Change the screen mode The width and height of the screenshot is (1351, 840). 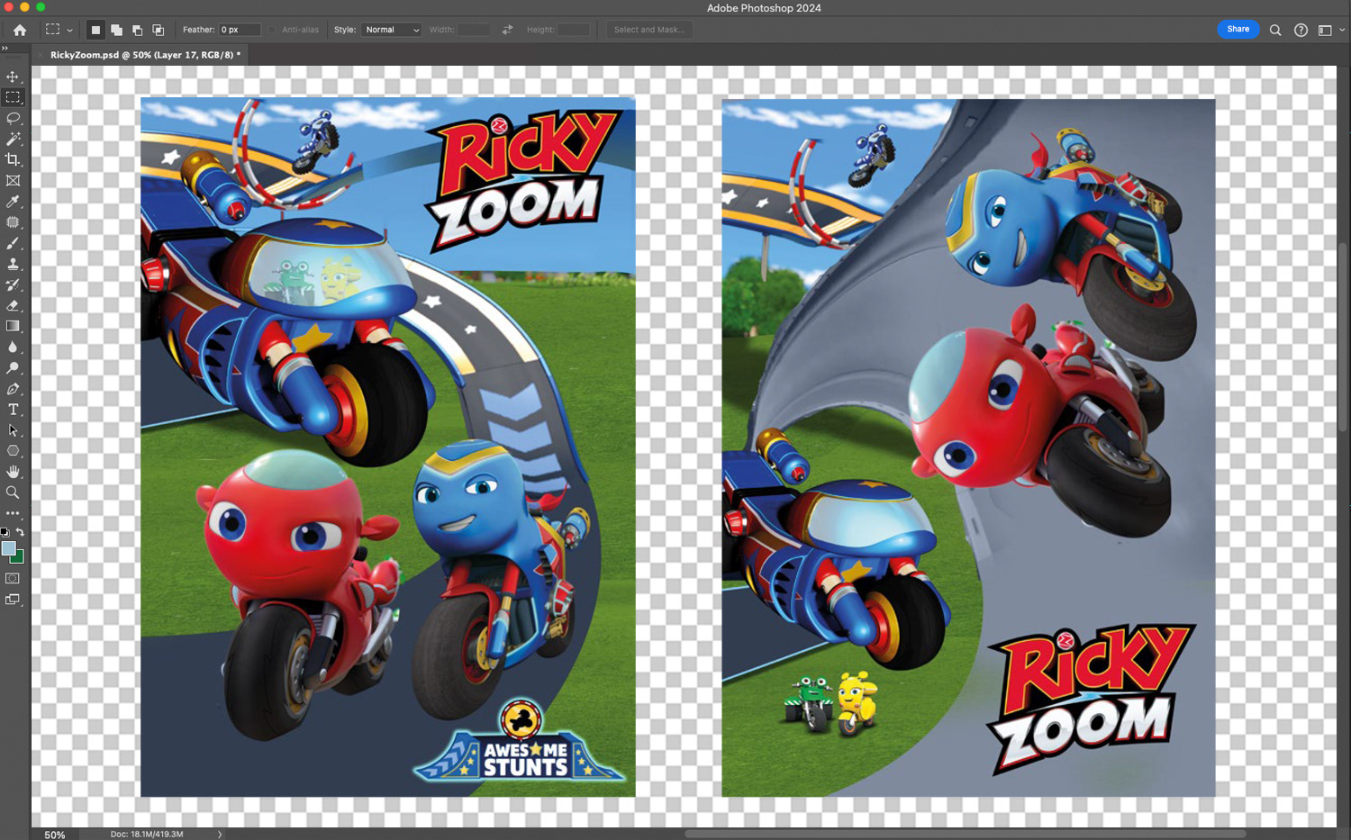13,600
